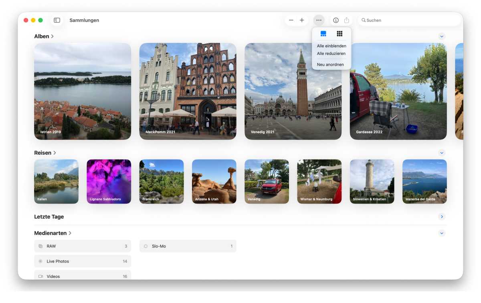Click the Suchen search field
Image resolution: width=481 pixels, height=303 pixels.
409,20
